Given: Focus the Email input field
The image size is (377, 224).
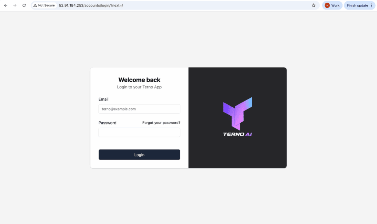Looking at the screenshot, I should pyautogui.click(x=139, y=109).
